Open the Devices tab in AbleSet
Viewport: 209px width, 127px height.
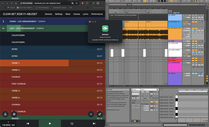pos(48,14)
